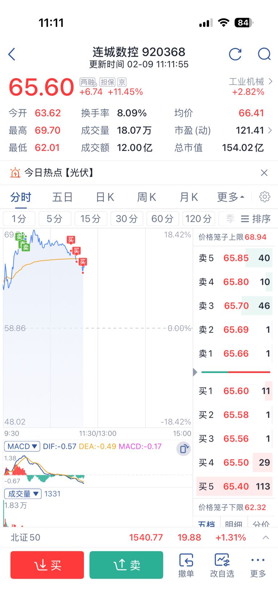Expand the 更多 chart period menu
The width and height of the screenshot is (278, 606).
click(x=231, y=197)
